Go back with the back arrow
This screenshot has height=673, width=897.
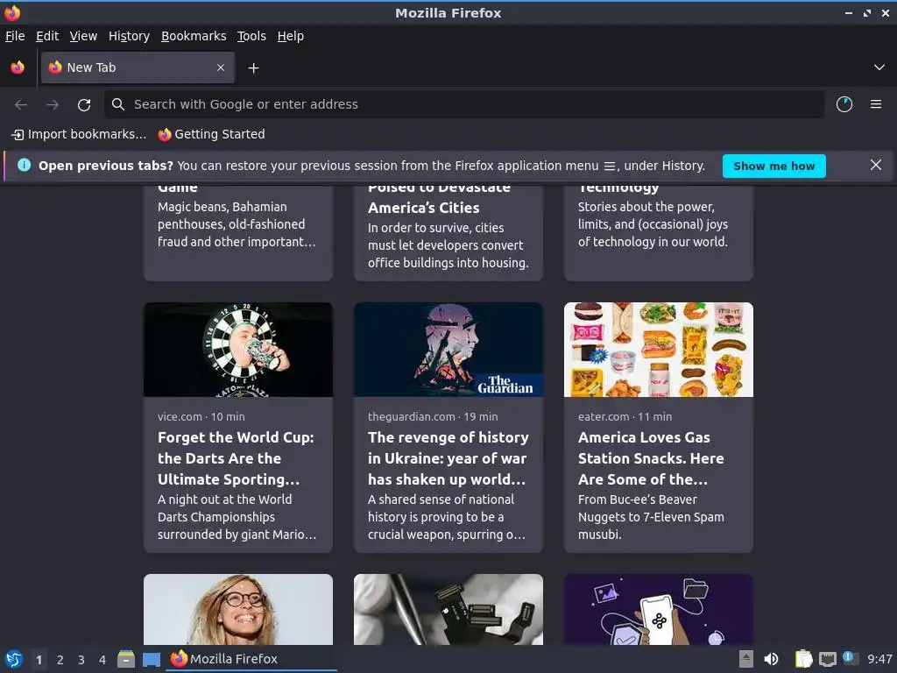21,104
